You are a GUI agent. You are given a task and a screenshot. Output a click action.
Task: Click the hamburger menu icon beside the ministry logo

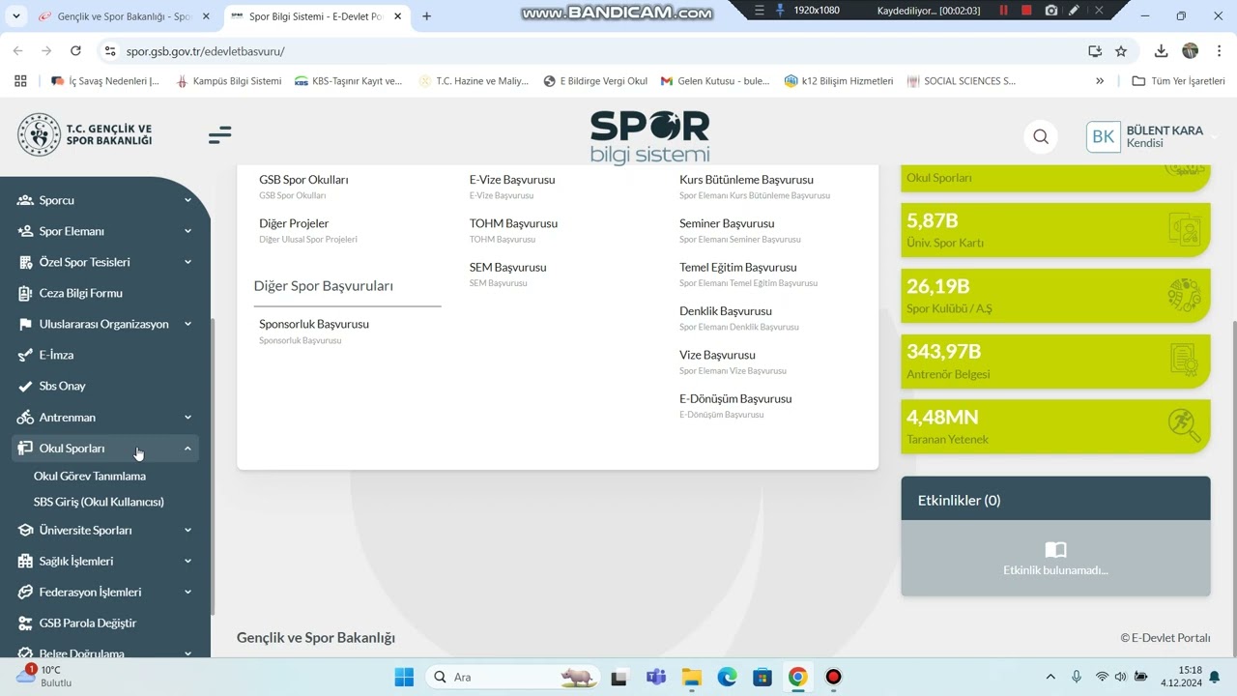(219, 135)
